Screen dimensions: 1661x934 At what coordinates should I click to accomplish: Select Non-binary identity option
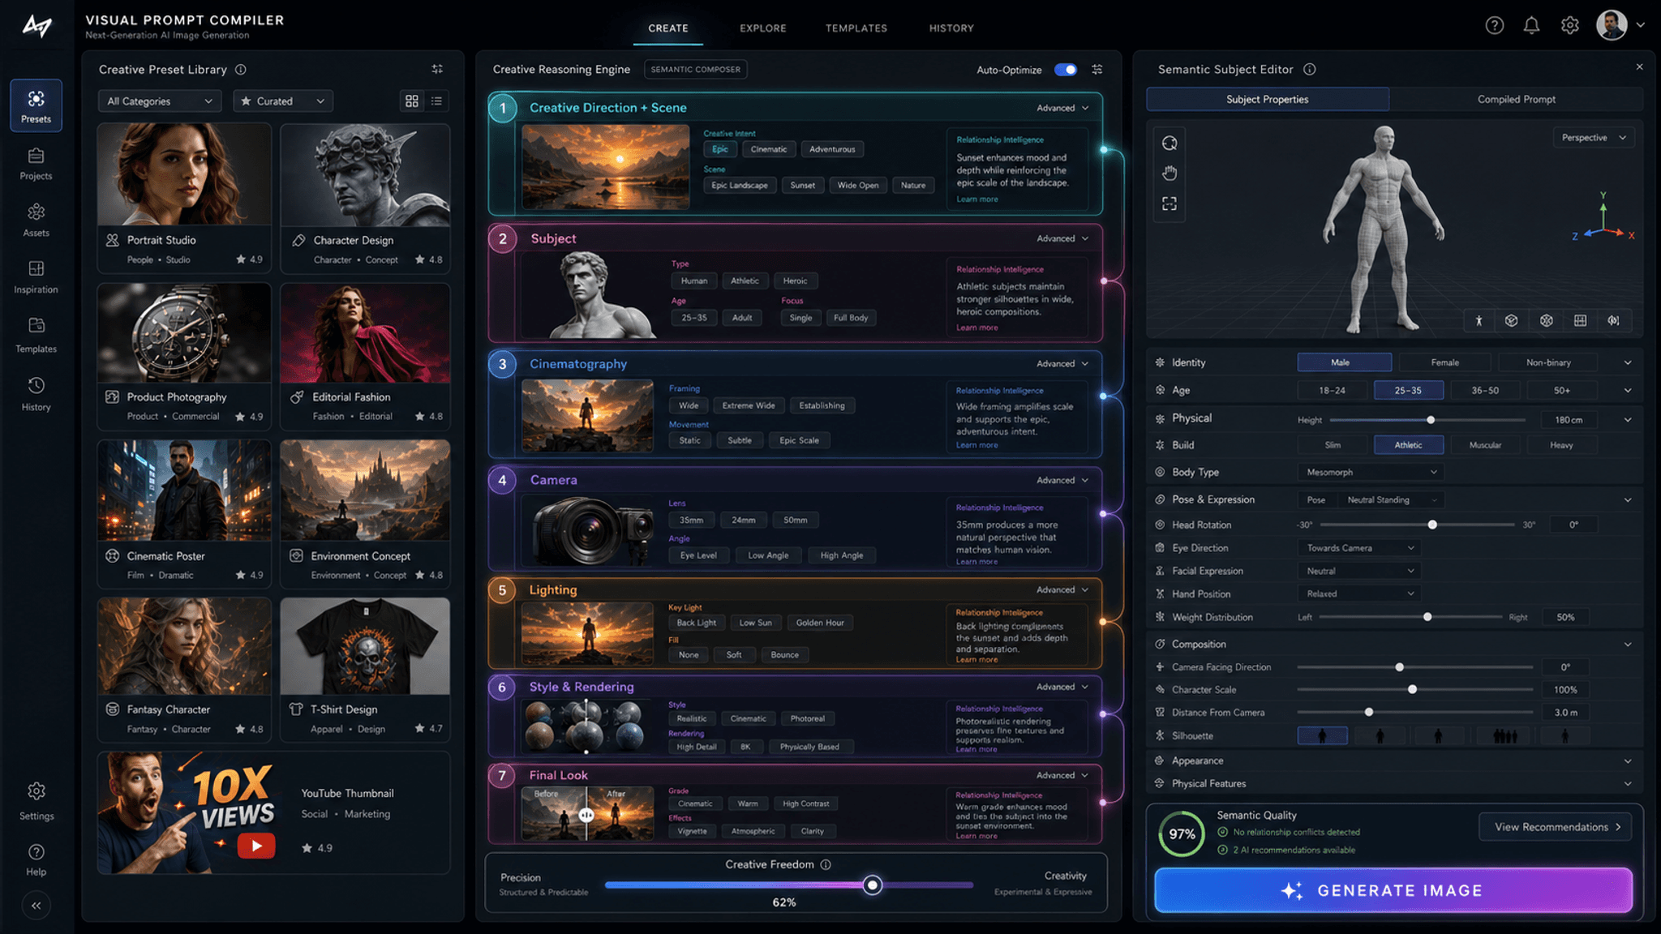point(1548,362)
